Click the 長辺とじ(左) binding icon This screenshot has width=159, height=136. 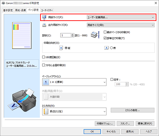46,111
